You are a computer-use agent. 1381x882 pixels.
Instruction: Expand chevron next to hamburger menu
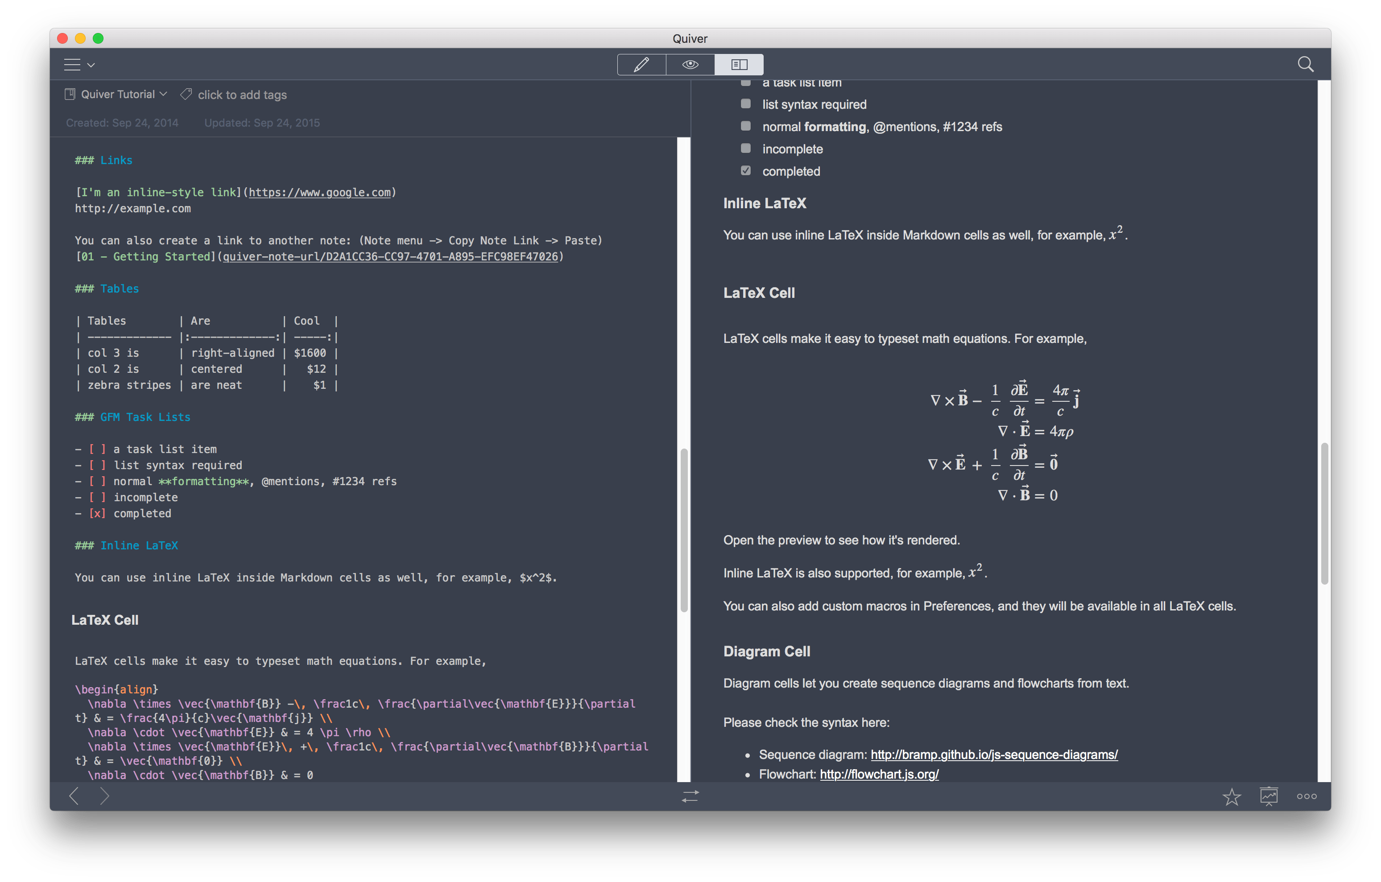click(91, 66)
